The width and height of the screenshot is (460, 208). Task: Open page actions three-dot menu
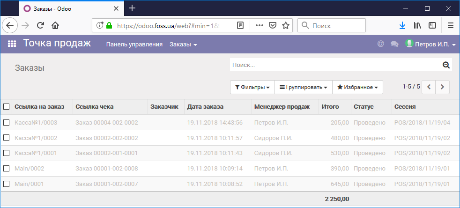click(x=260, y=25)
